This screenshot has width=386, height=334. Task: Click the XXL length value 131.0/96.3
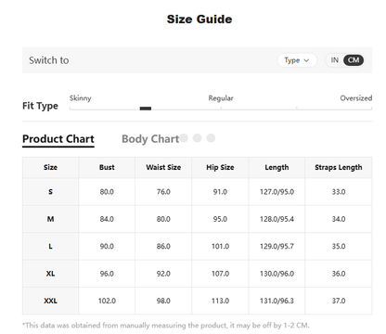(277, 301)
